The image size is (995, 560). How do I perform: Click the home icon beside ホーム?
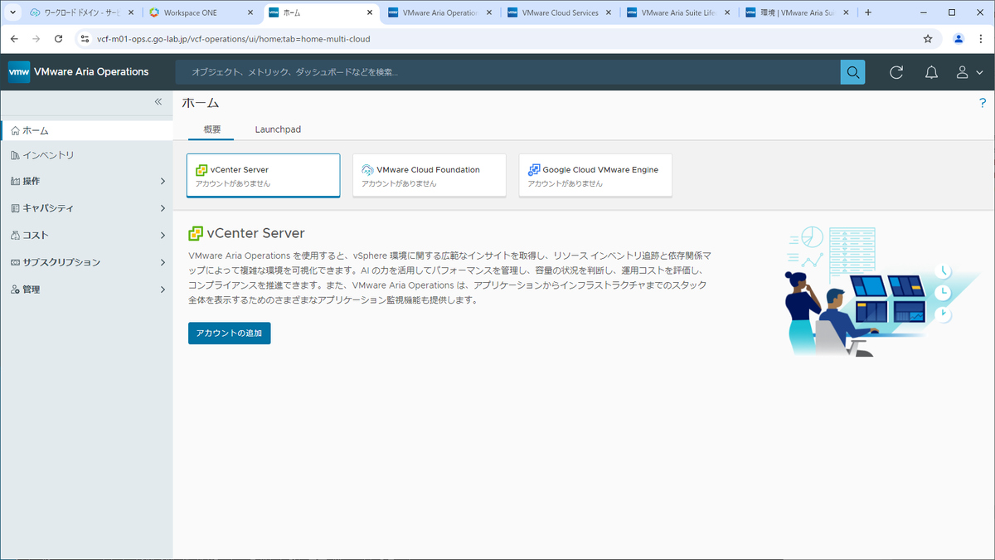click(15, 131)
